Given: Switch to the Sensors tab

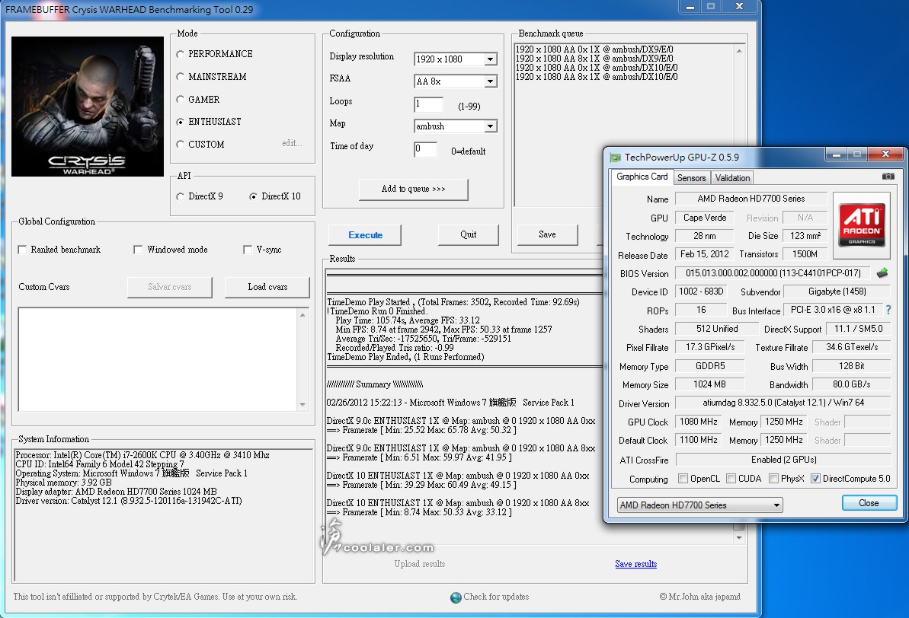Looking at the screenshot, I should pyautogui.click(x=692, y=178).
